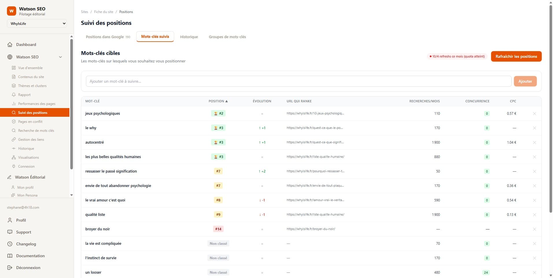Click Rafraîchir les positions
Image resolution: width=553 pixels, height=278 pixels.
pyautogui.click(x=516, y=56)
